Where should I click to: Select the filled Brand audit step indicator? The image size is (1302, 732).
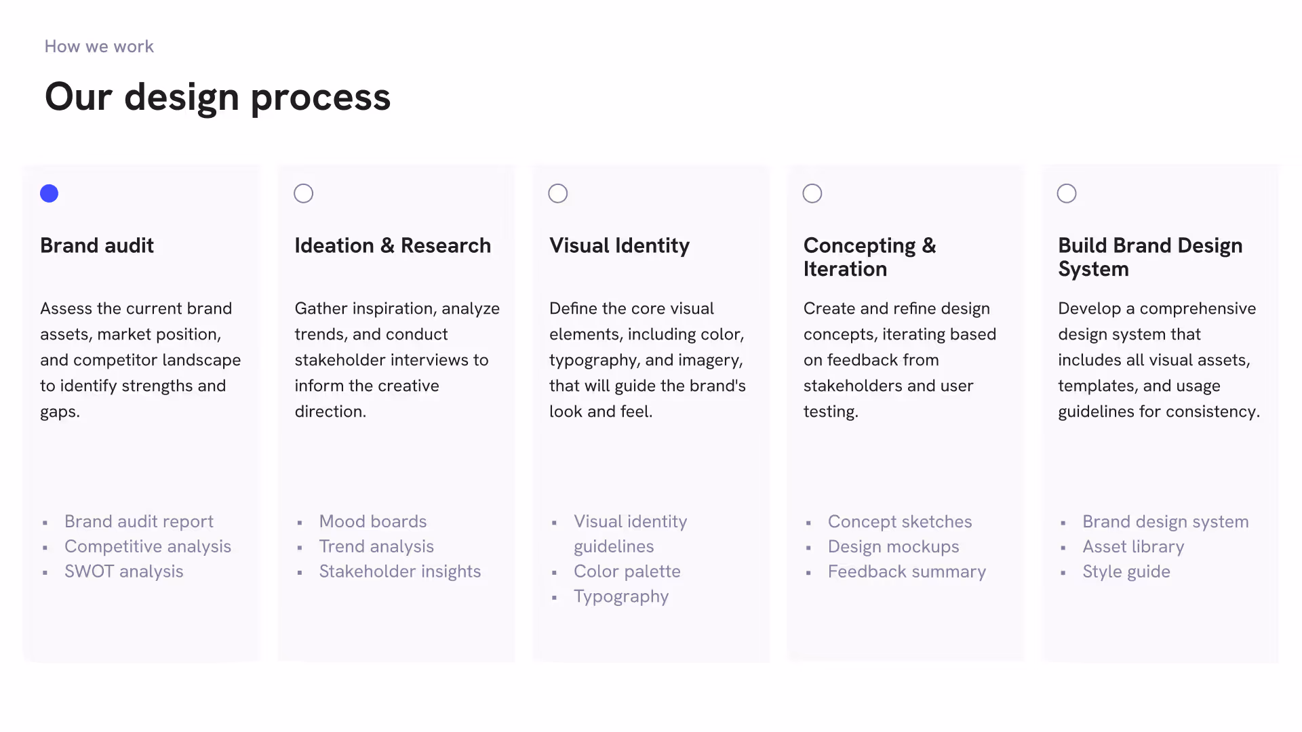49,194
